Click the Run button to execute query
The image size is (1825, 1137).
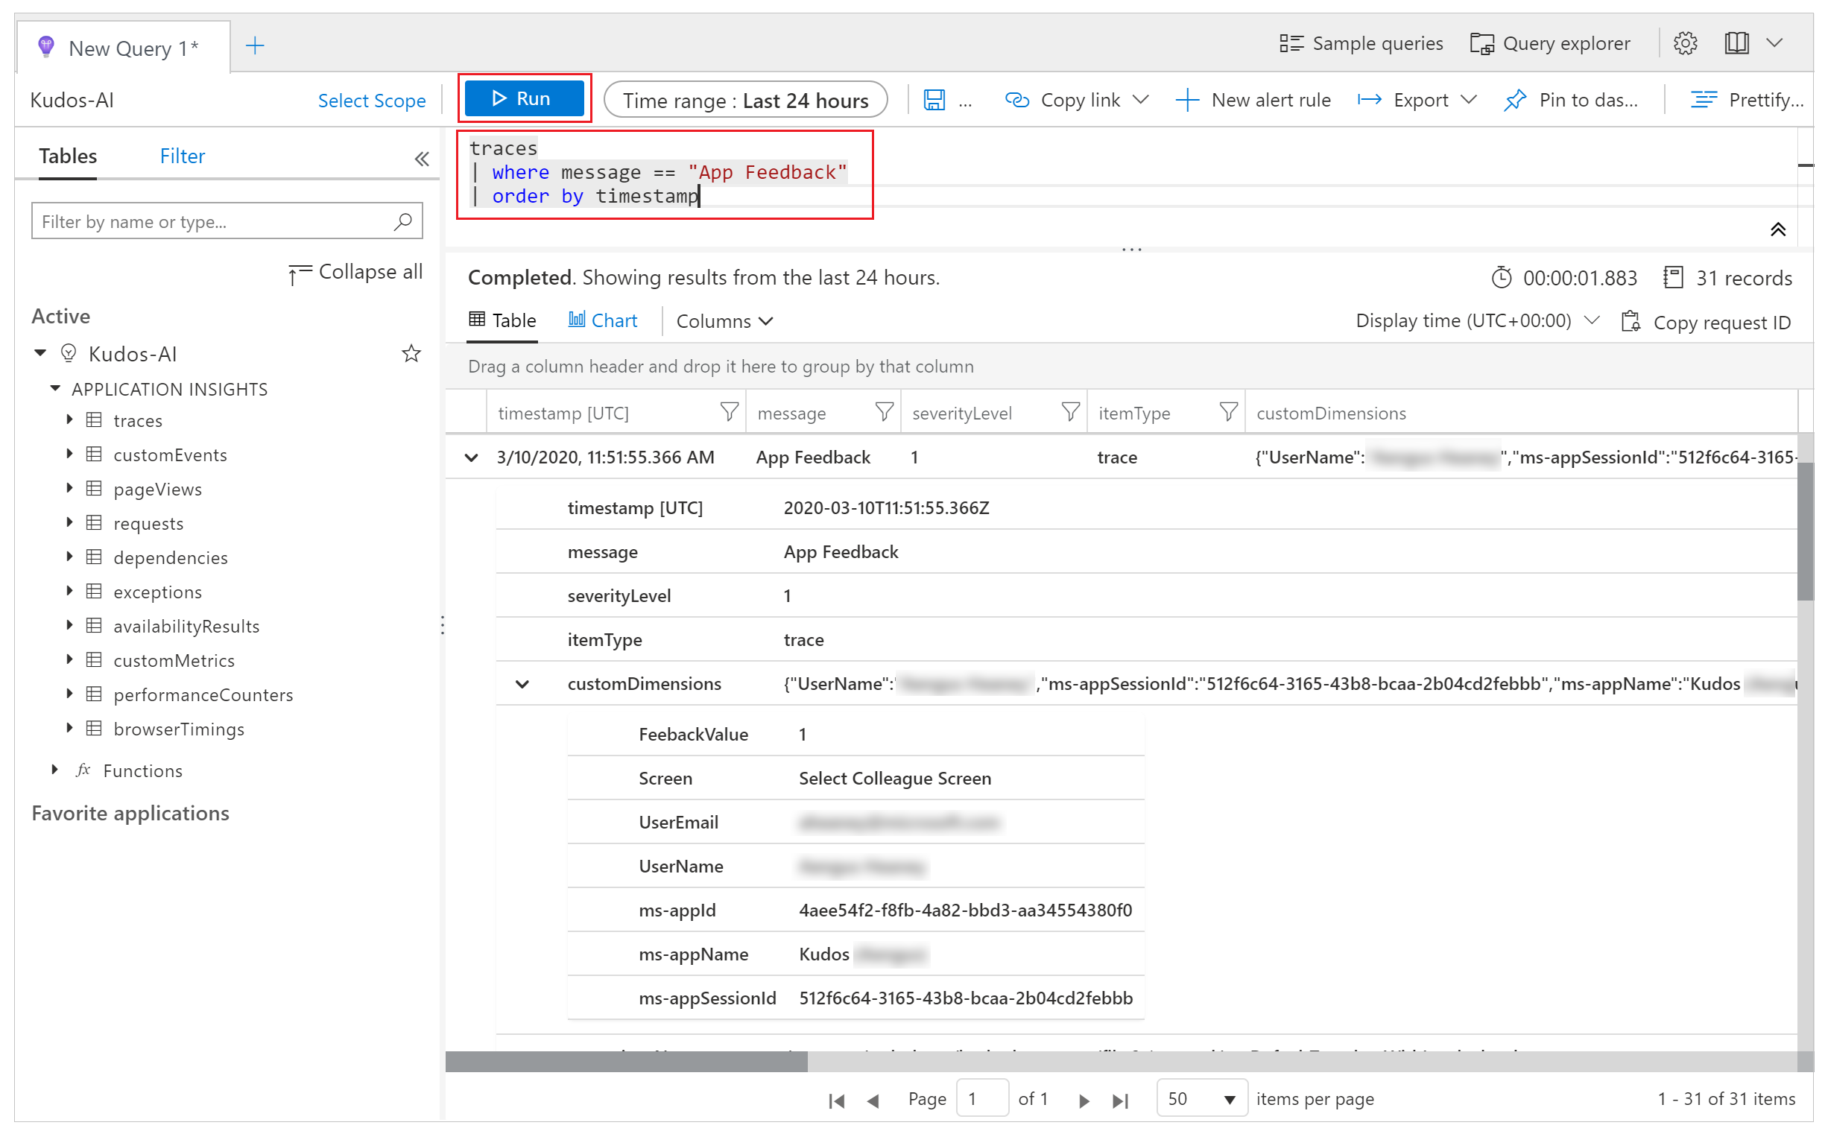click(x=522, y=100)
